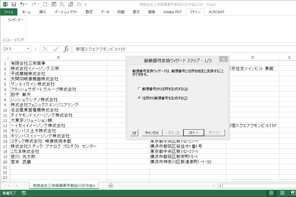Click cell ヘイセイイメージング株式会社

58,126
